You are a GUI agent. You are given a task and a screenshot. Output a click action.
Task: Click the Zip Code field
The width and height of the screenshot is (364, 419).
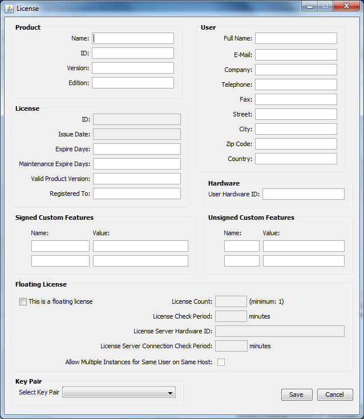coord(296,144)
